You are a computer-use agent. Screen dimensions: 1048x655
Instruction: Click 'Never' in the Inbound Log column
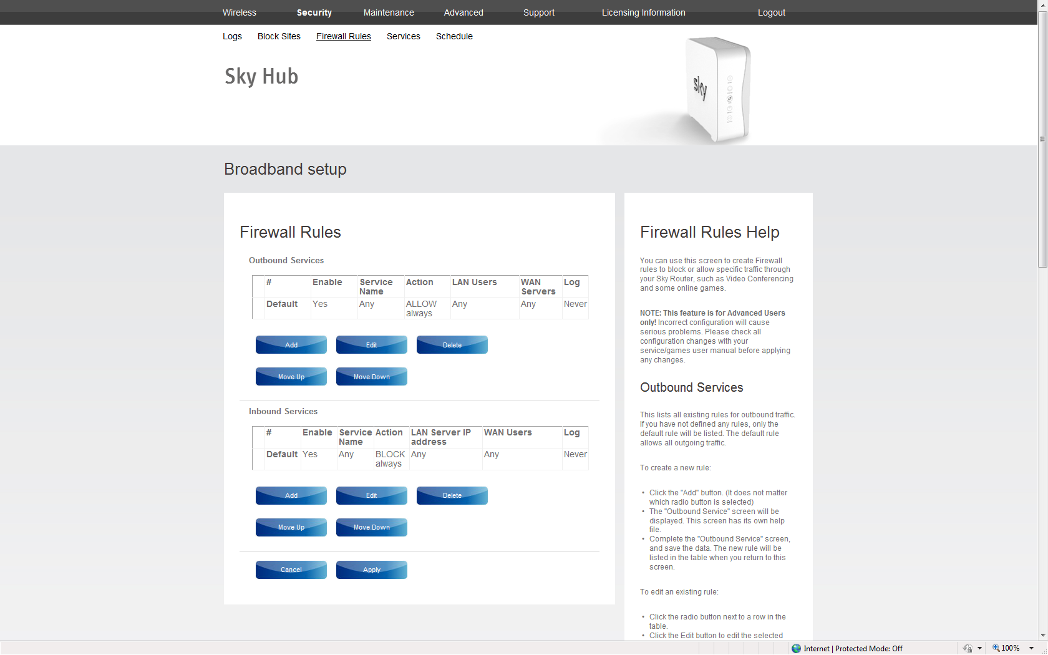pos(575,454)
